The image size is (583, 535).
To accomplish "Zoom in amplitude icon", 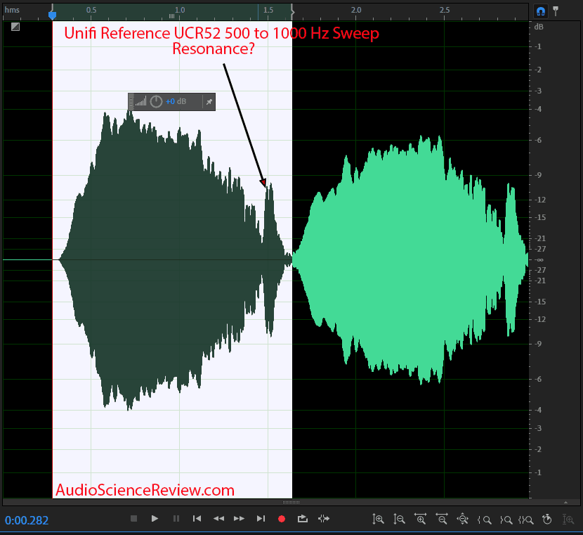I will tap(378, 519).
